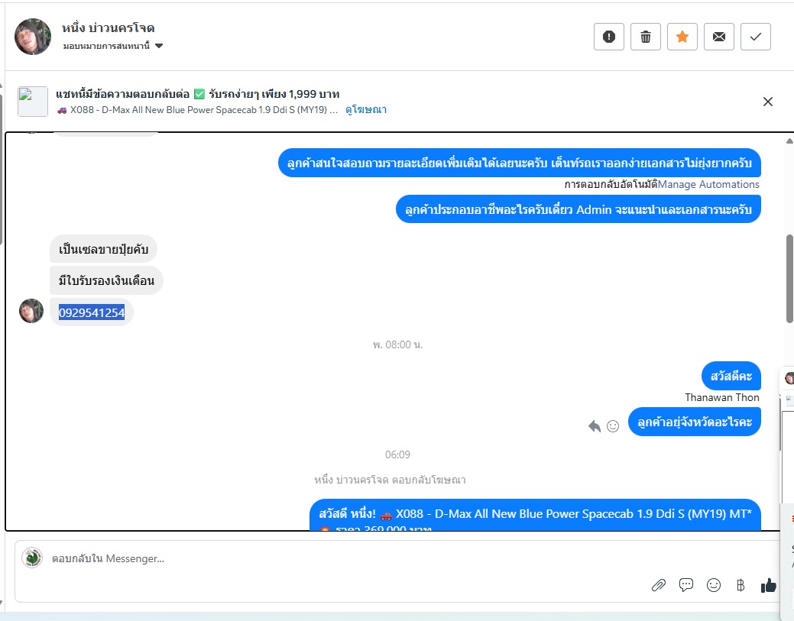Image resolution: width=794 pixels, height=621 pixels.
Task: Open emoji picker in composer
Action: point(714,585)
